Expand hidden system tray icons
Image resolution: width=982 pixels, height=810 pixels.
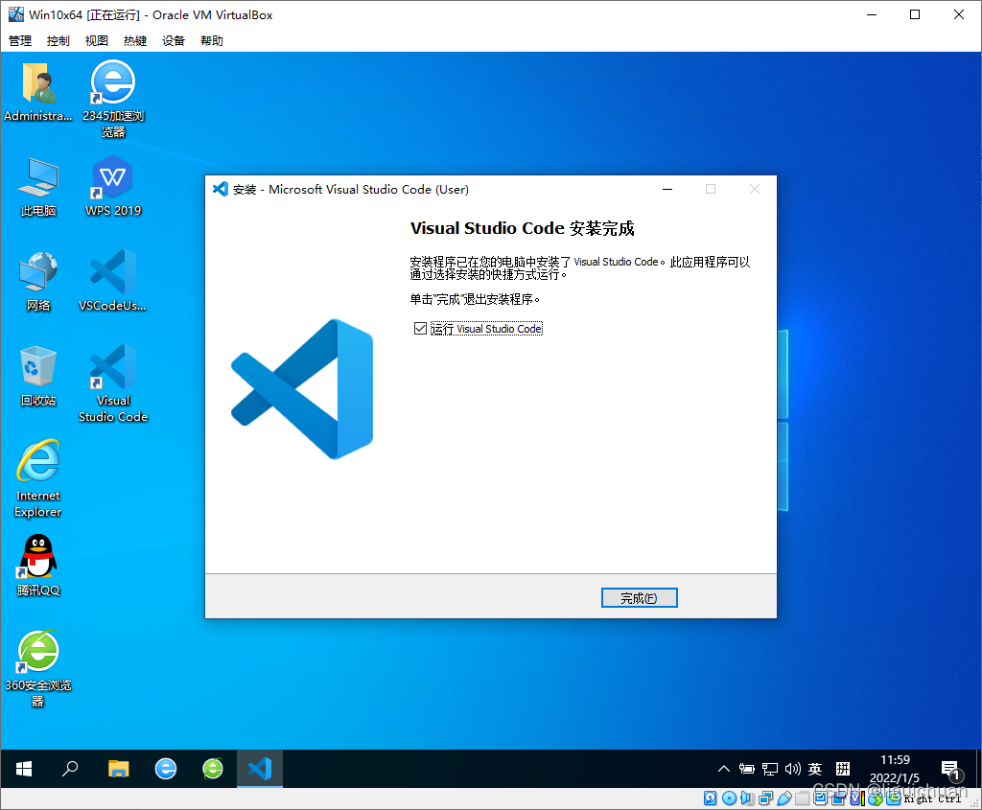pos(723,769)
